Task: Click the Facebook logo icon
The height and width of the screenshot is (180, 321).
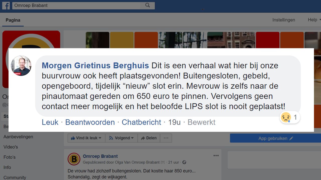Action: 6,5
